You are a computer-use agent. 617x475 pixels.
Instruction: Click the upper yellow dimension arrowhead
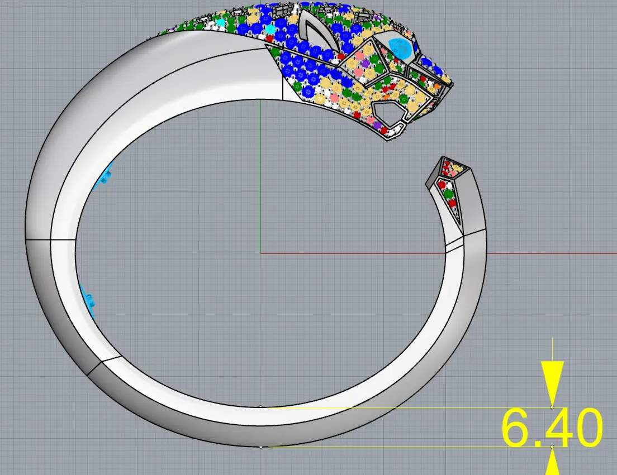552,383
